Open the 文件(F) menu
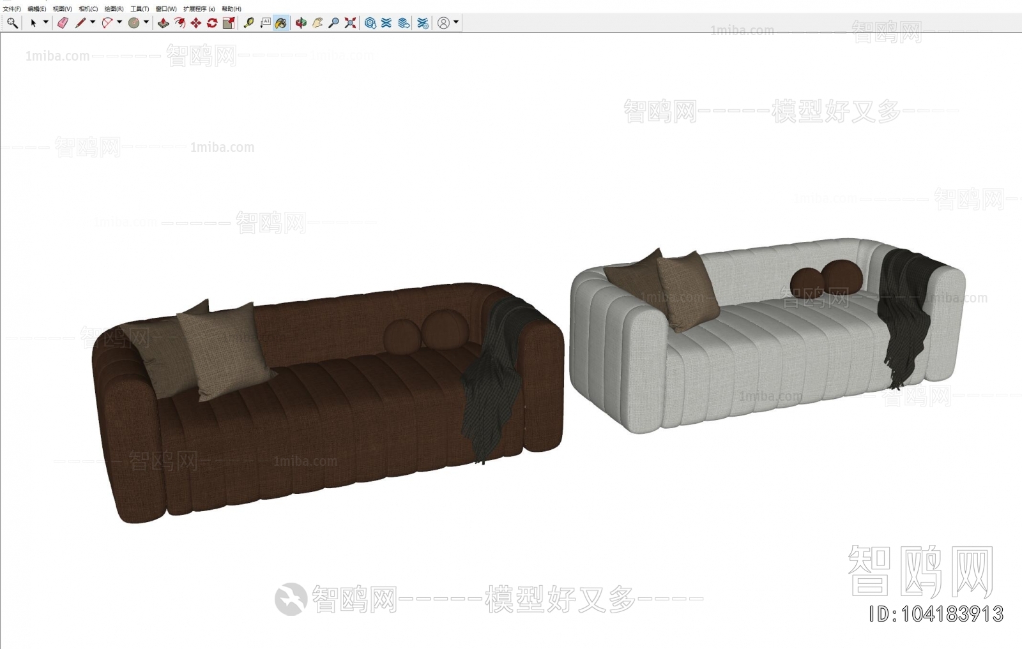This screenshot has width=1022, height=649. tap(11, 9)
